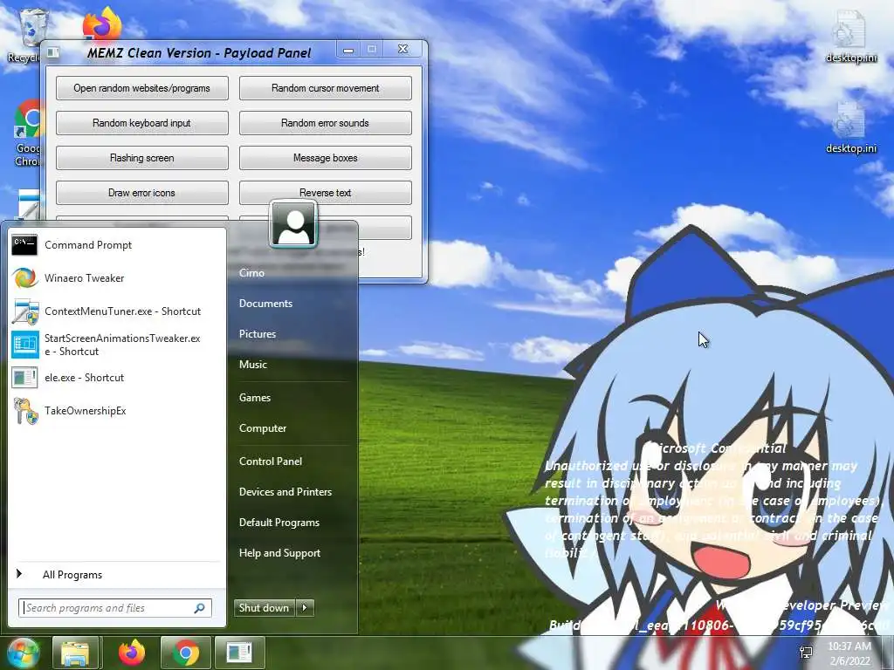Enable Flashing screen payload
Image resolution: width=894 pixels, height=670 pixels.
(x=142, y=158)
